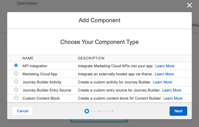Cancel the Add Component wizard
Screen dimensions: 199x127
(x=22, y=111)
